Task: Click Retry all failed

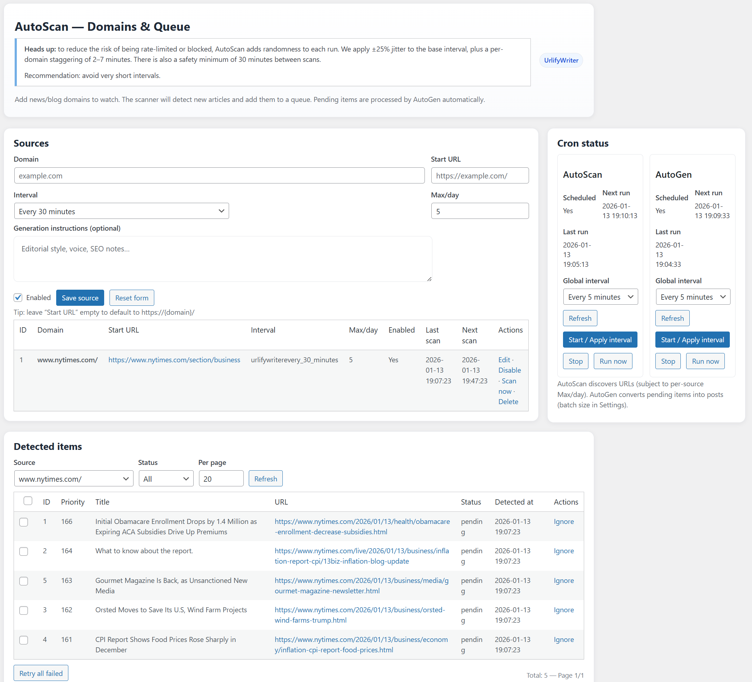Action: 41,673
